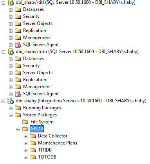Select the dbi_shaby\titi server label

point(76,3)
